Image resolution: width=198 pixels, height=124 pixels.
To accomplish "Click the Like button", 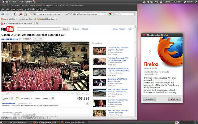I will pos(6,98).
